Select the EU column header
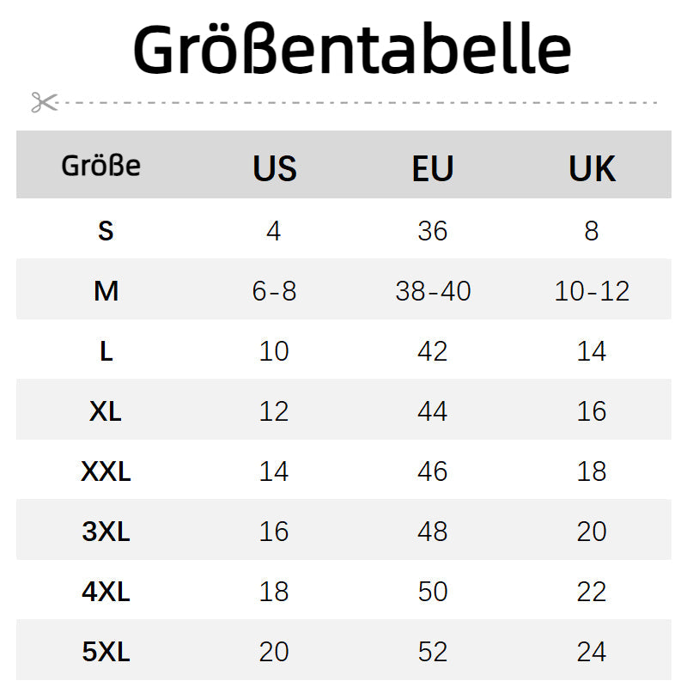Screen dimensions: 687x687 [433, 168]
